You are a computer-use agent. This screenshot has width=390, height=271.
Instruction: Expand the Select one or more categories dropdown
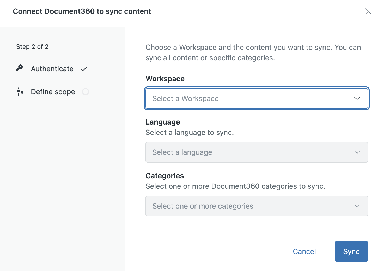(x=250, y=206)
